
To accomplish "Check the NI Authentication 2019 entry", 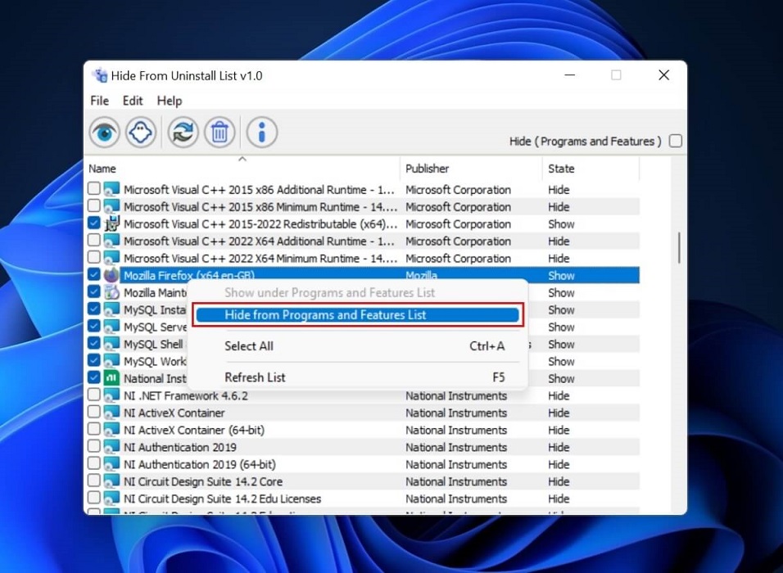I will coord(93,447).
